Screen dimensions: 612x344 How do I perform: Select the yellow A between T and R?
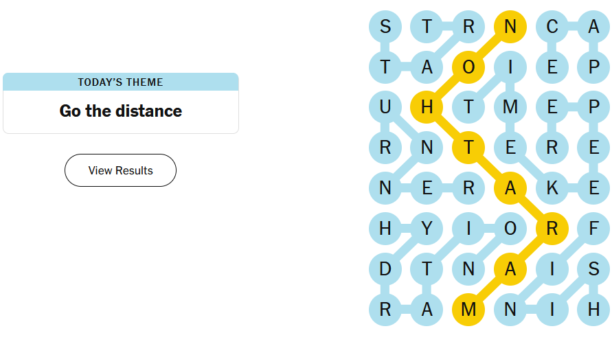coord(510,188)
